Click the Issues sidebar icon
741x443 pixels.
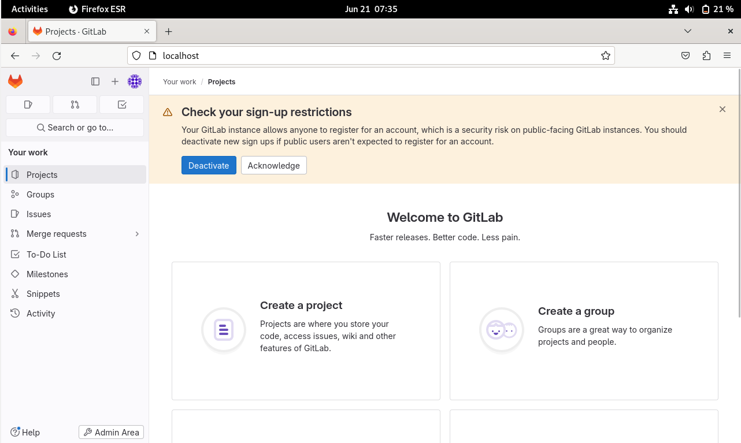pos(15,214)
